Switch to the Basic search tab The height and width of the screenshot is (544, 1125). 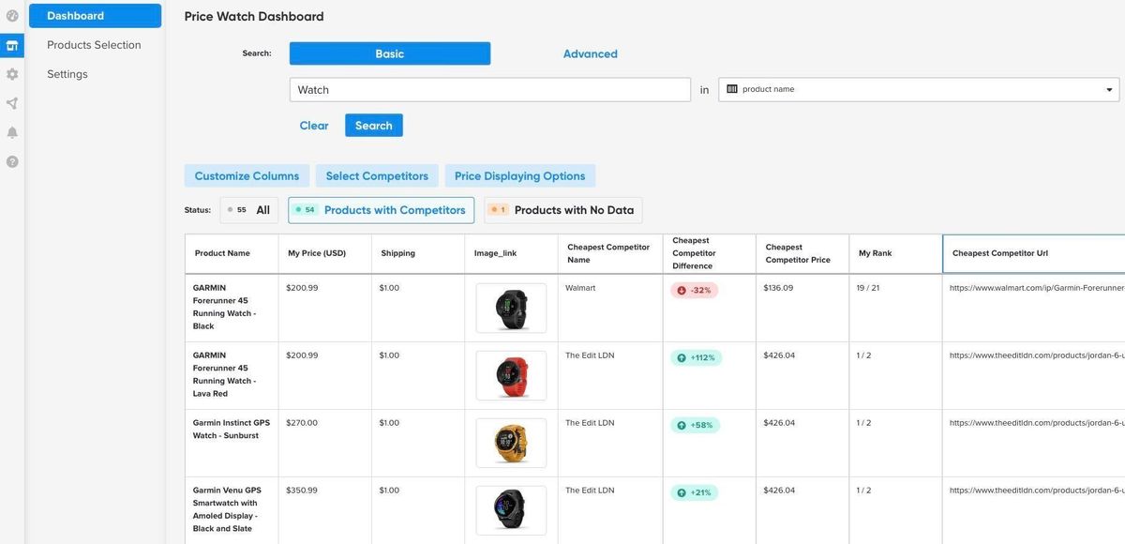pos(390,53)
